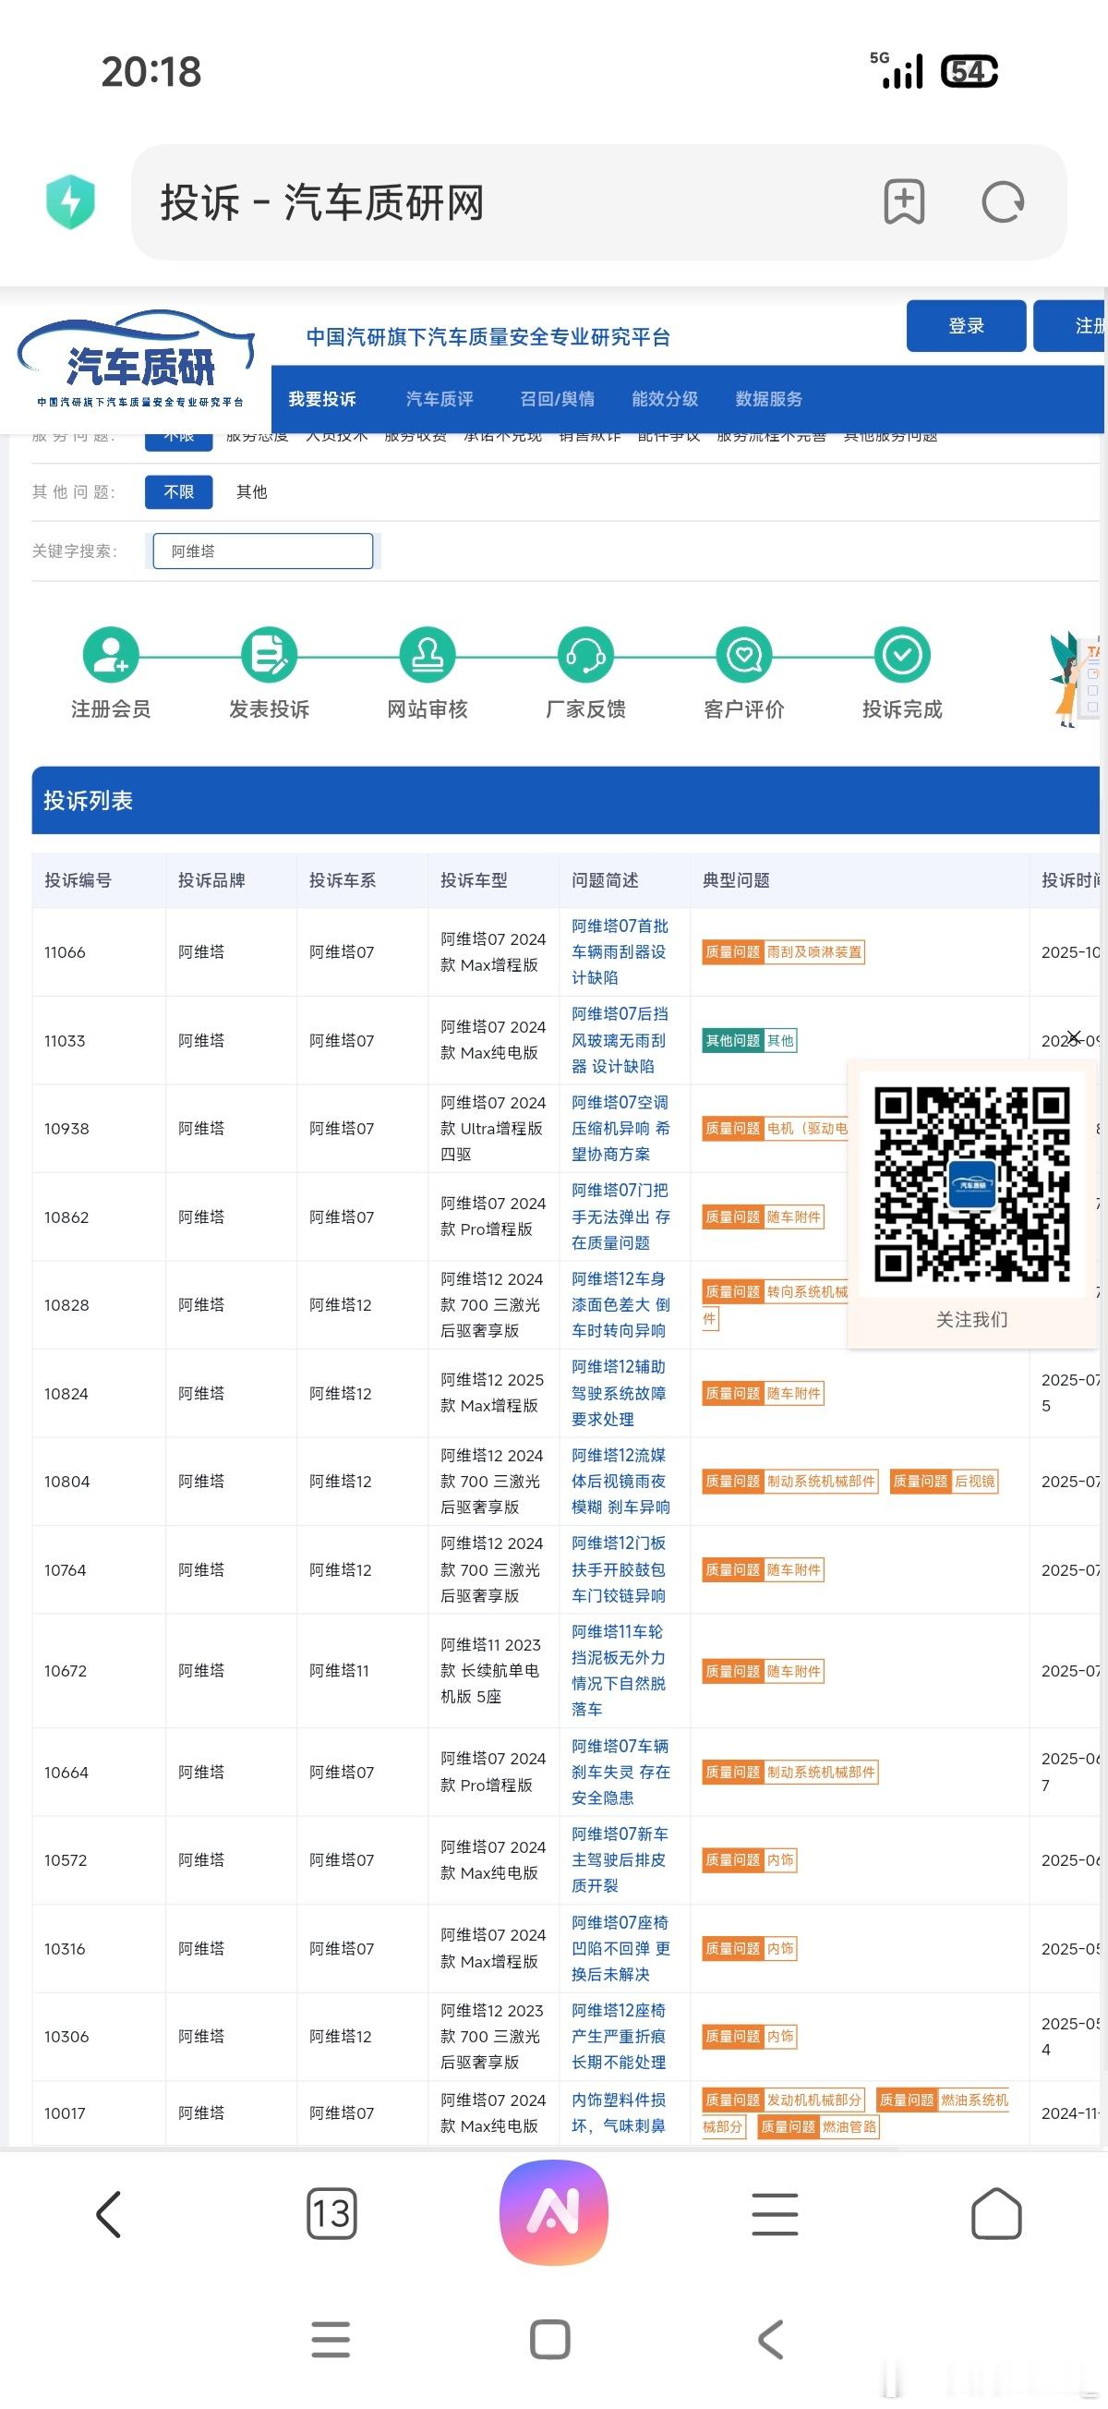Viewport: 1108px width, 2409px height.
Task: Select 不限 for 其他问题 filter
Action: [x=178, y=492]
